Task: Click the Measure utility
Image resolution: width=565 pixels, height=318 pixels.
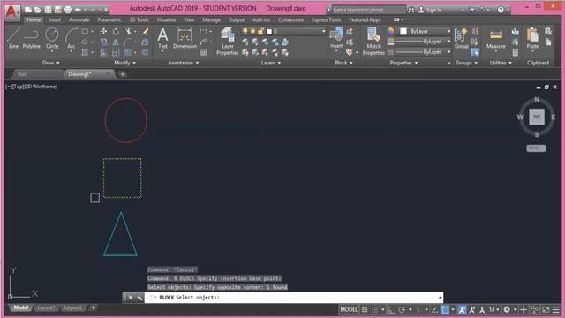Action: pos(496,38)
